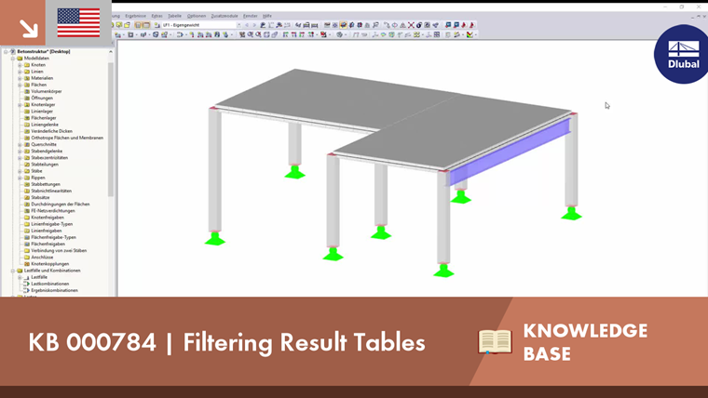Click the FE-Netzverdichtungen icon
The height and width of the screenshot is (398, 708).
(x=27, y=211)
